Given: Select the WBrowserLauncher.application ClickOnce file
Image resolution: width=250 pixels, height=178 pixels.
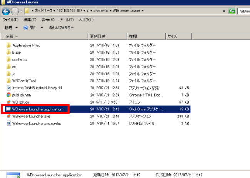Looking at the screenshot, I should pyautogui.click(x=37, y=109).
